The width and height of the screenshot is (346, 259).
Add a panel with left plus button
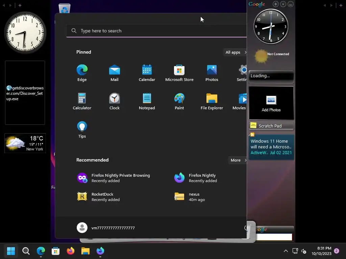(x=20, y=5)
